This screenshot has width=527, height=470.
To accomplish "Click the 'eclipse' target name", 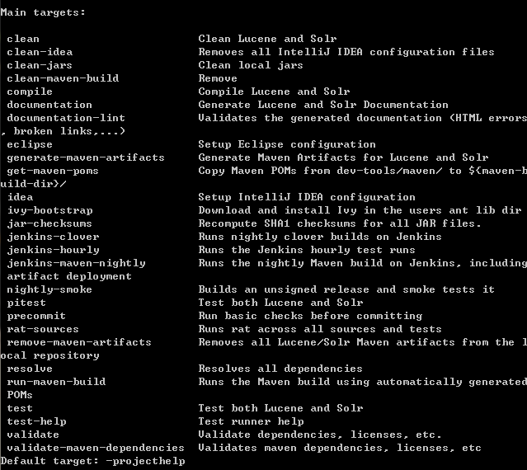I will (30, 144).
